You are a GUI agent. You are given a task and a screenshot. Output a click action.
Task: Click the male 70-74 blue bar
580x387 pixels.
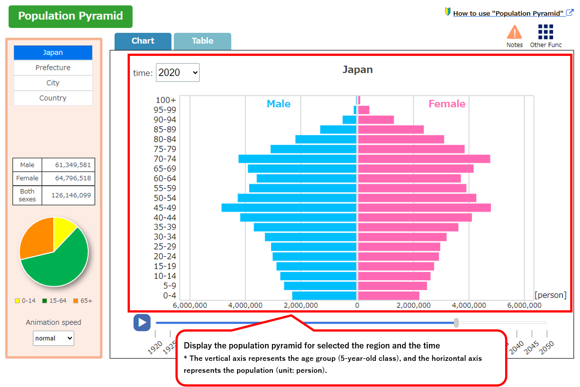[x=297, y=159]
